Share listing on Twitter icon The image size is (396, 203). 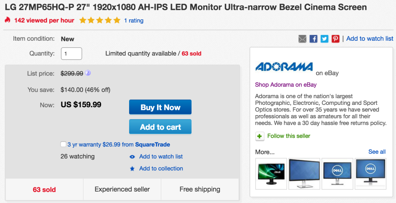click(x=325, y=39)
